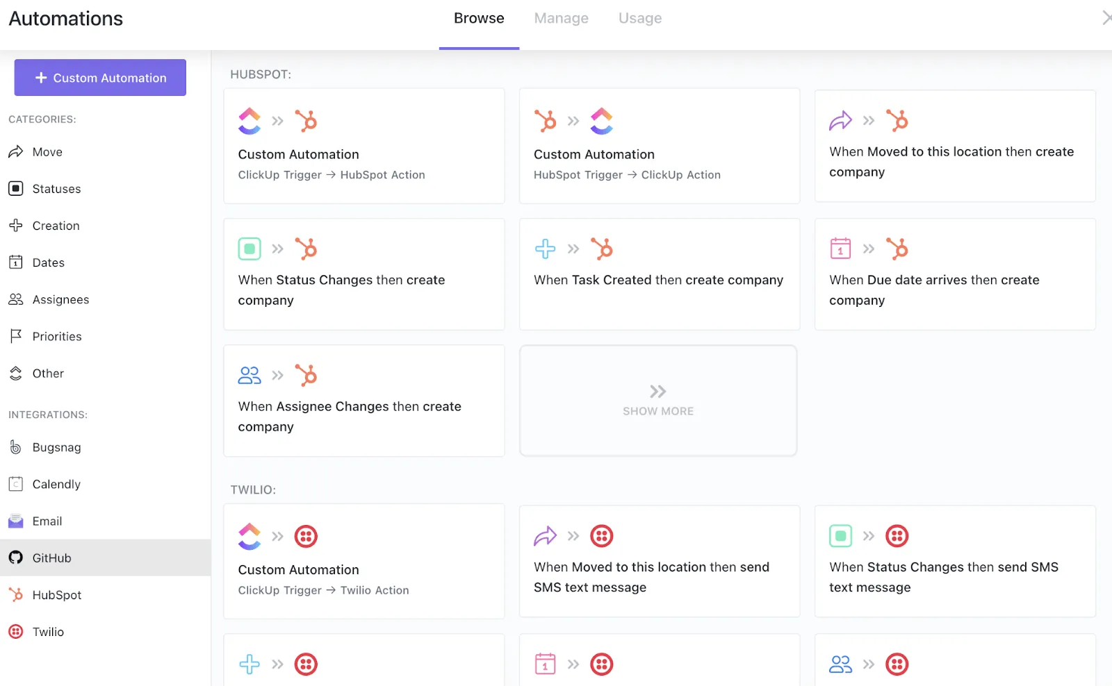The height and width of the screenshot is (686, 1112).
Task: Select ClickUp Trigger to Twilio Action card
Action: click(x=364, y=561)
